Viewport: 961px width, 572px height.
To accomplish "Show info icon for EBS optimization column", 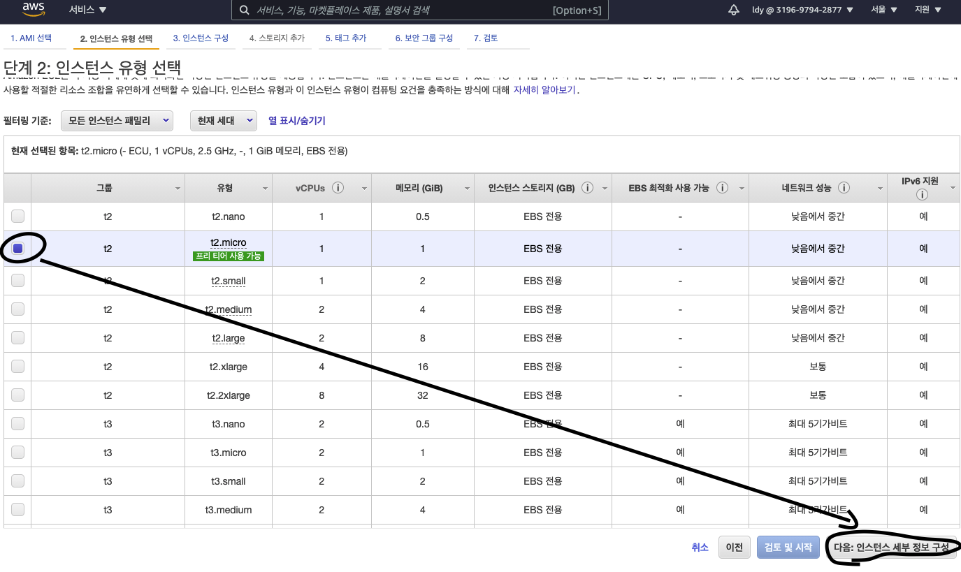I will pos(723,188).
